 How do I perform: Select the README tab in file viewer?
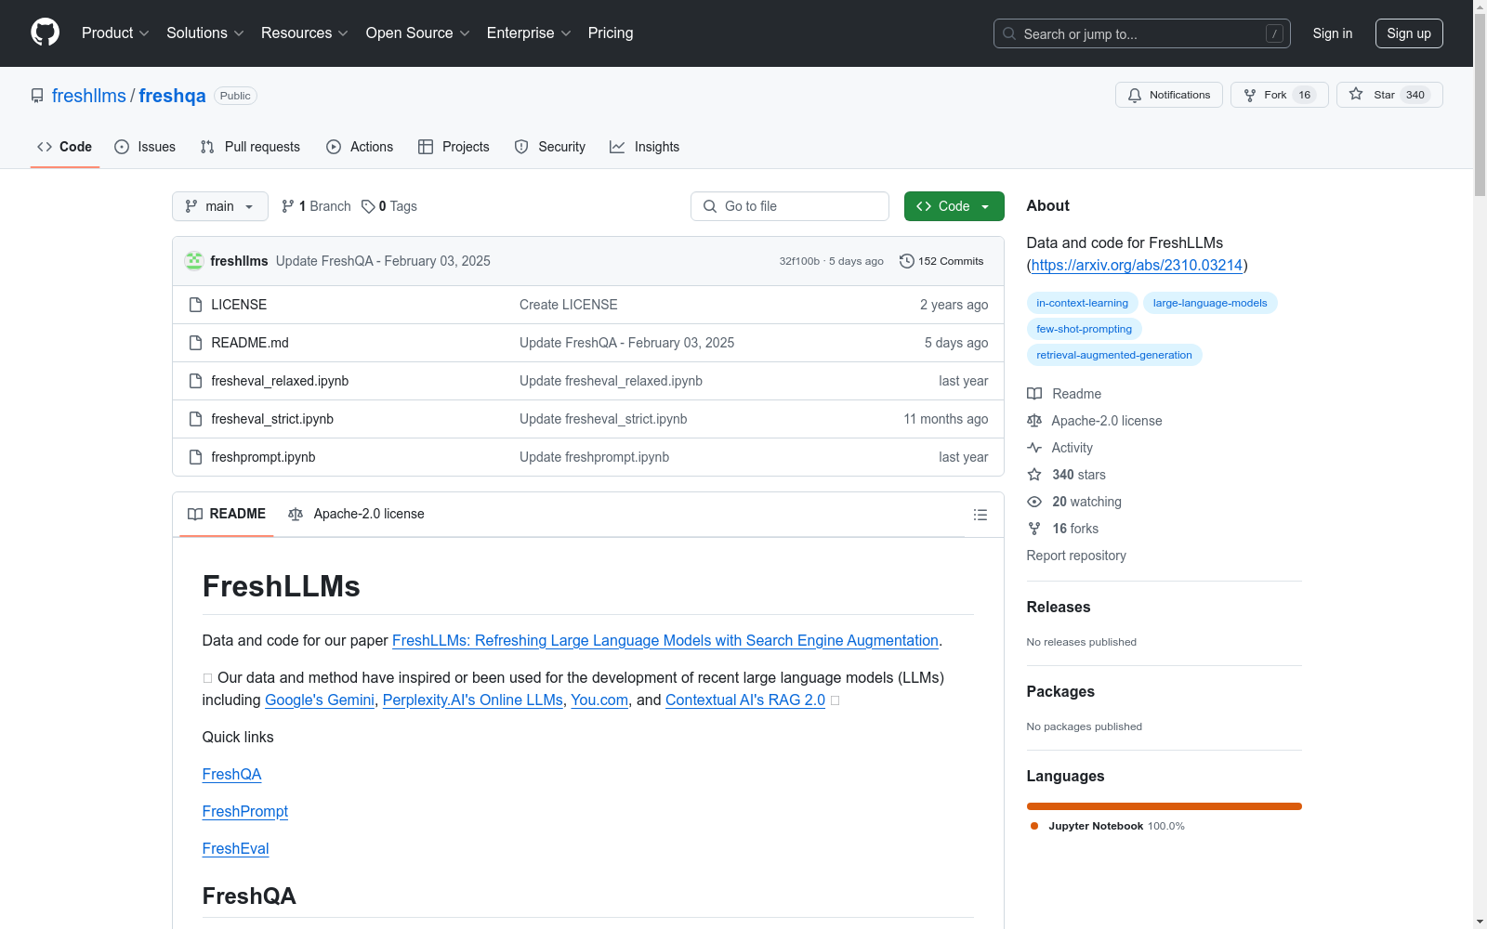227,514
